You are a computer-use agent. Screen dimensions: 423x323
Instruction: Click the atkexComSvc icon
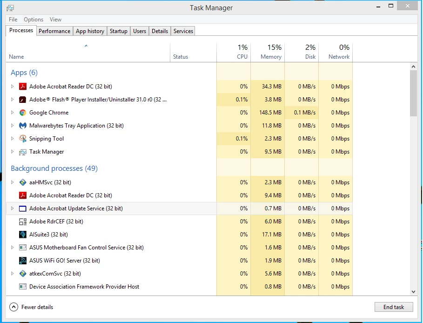(23, 274)
